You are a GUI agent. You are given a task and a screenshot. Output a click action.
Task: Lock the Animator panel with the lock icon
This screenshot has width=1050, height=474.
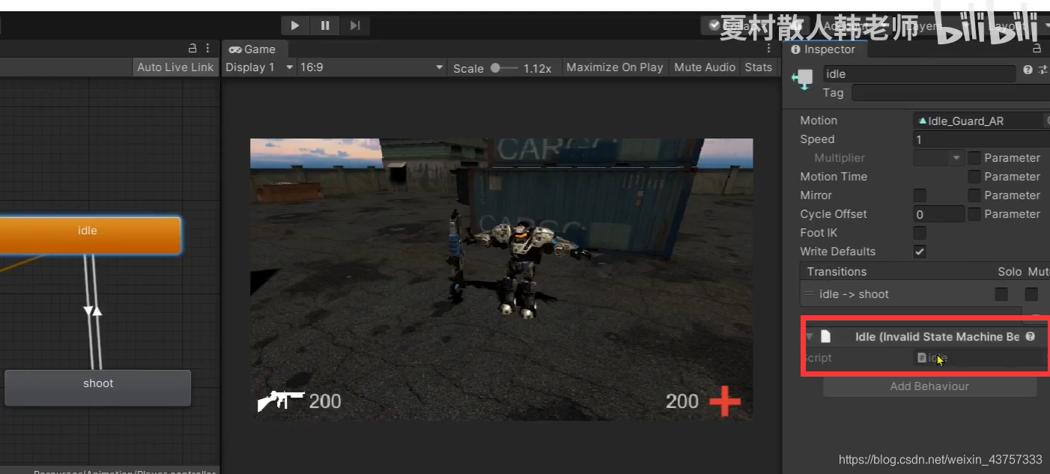click(192, 49)
